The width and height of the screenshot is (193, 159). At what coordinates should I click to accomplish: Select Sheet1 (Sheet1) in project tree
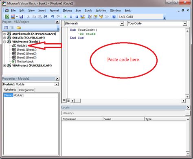click(x=26, y=49)
